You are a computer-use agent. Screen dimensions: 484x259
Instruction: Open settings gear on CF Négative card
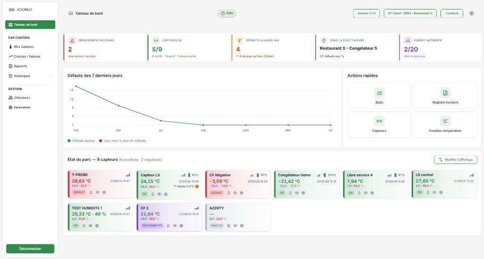[242, 193]
